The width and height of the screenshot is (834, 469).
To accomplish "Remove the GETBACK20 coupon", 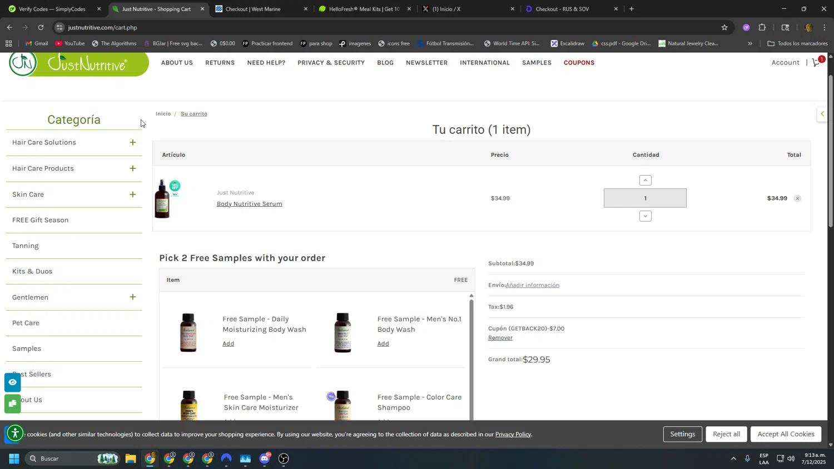I will 500,338.
